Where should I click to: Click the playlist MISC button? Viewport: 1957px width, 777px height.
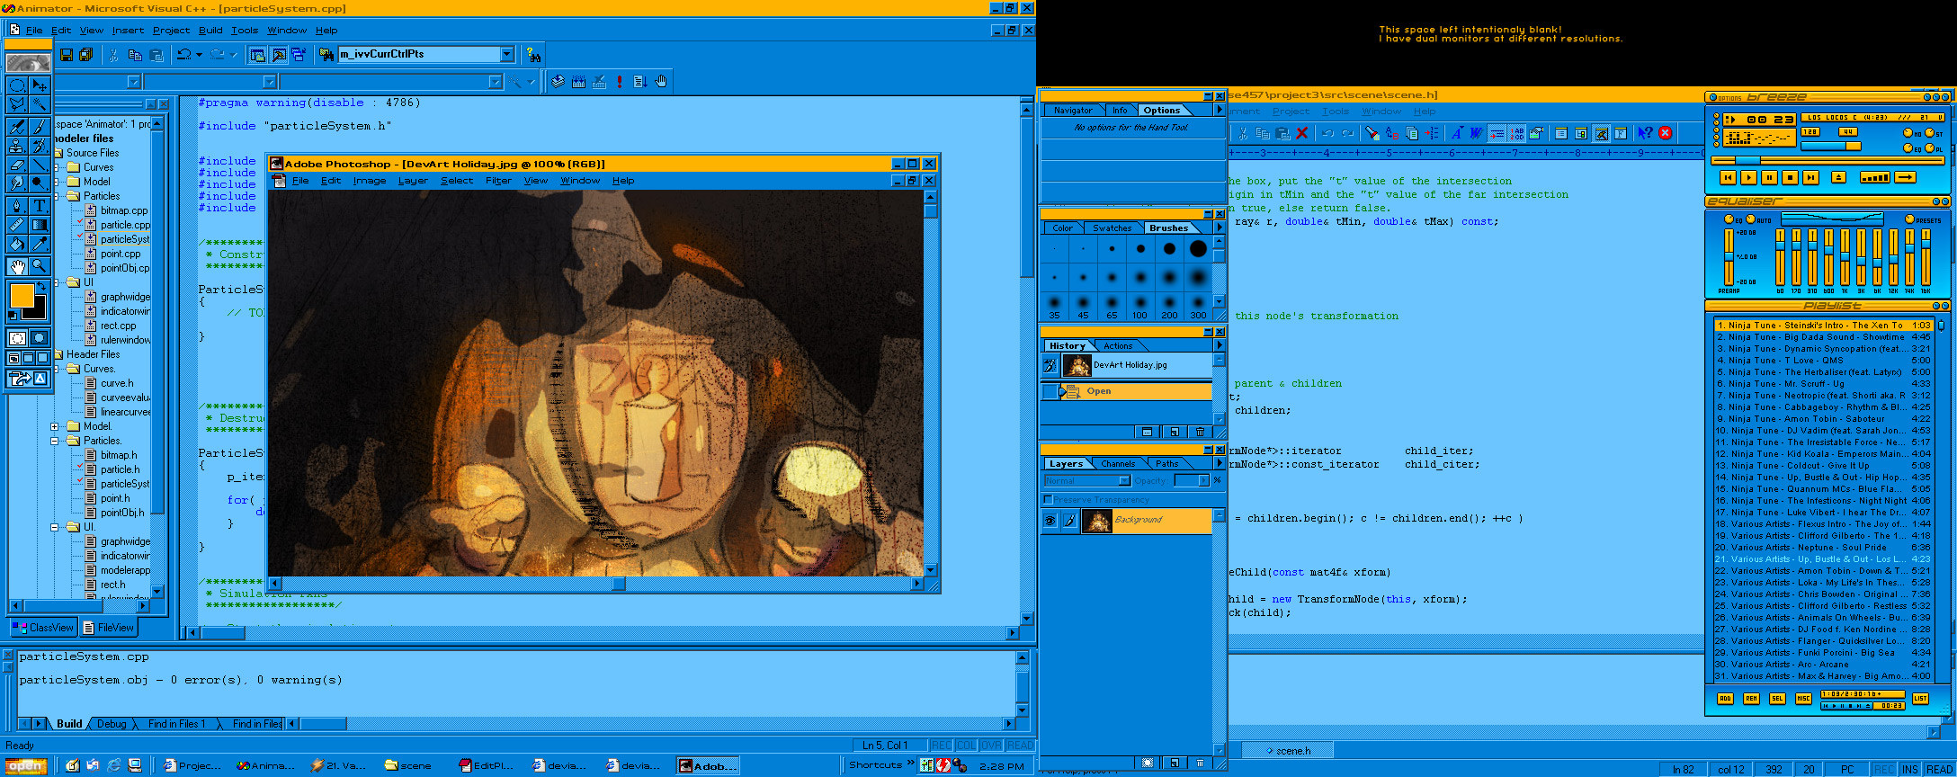click(x=1803, y=699)
